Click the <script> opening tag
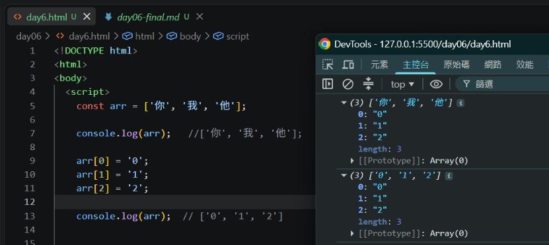 87,92
